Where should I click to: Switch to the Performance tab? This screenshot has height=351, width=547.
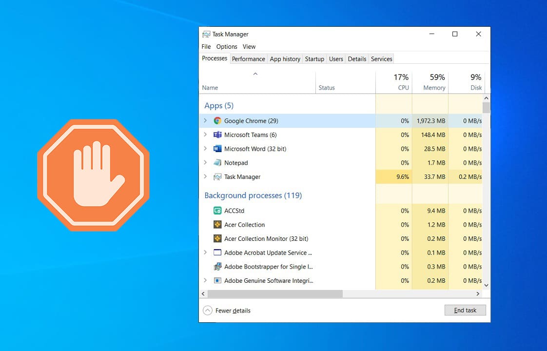tap(249, 58)
